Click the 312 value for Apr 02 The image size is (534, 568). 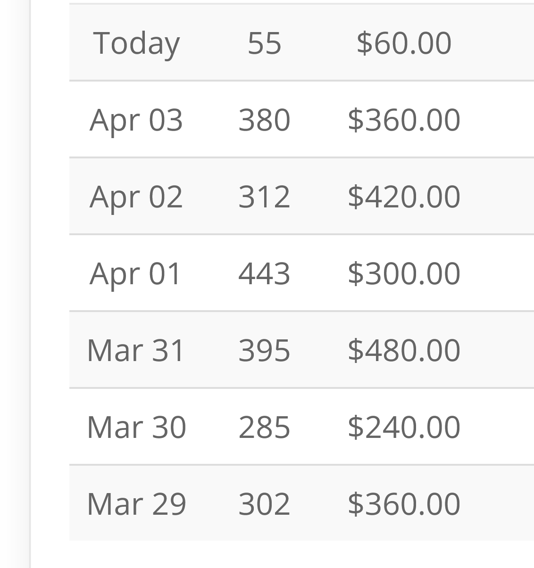(264, 197)
